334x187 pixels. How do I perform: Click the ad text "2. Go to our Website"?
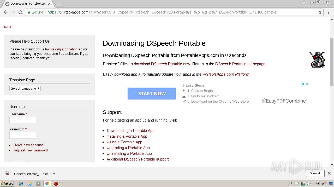coord(204,96)
